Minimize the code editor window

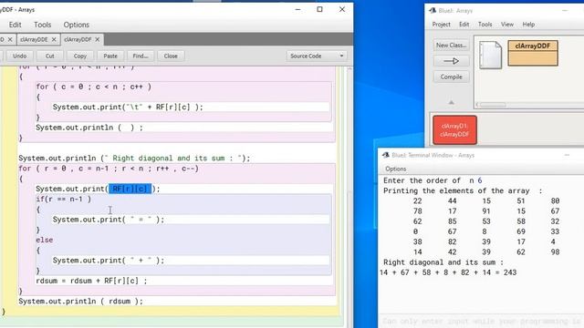click(x=297, y=9)
